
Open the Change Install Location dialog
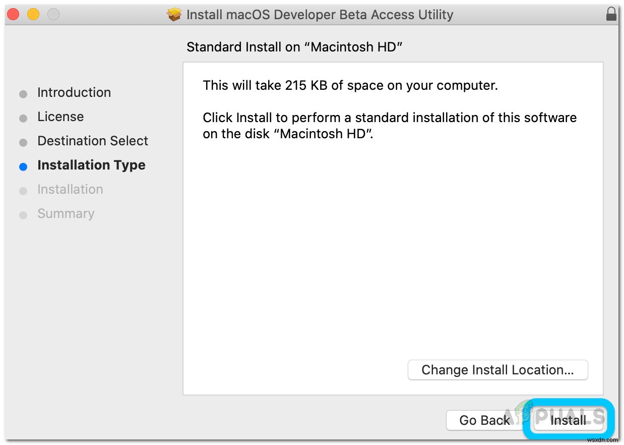pos(497,370)
